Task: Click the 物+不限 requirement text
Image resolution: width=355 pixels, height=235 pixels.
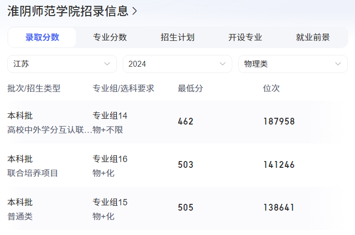Action: pyautogui.click(x=108, y=130)
